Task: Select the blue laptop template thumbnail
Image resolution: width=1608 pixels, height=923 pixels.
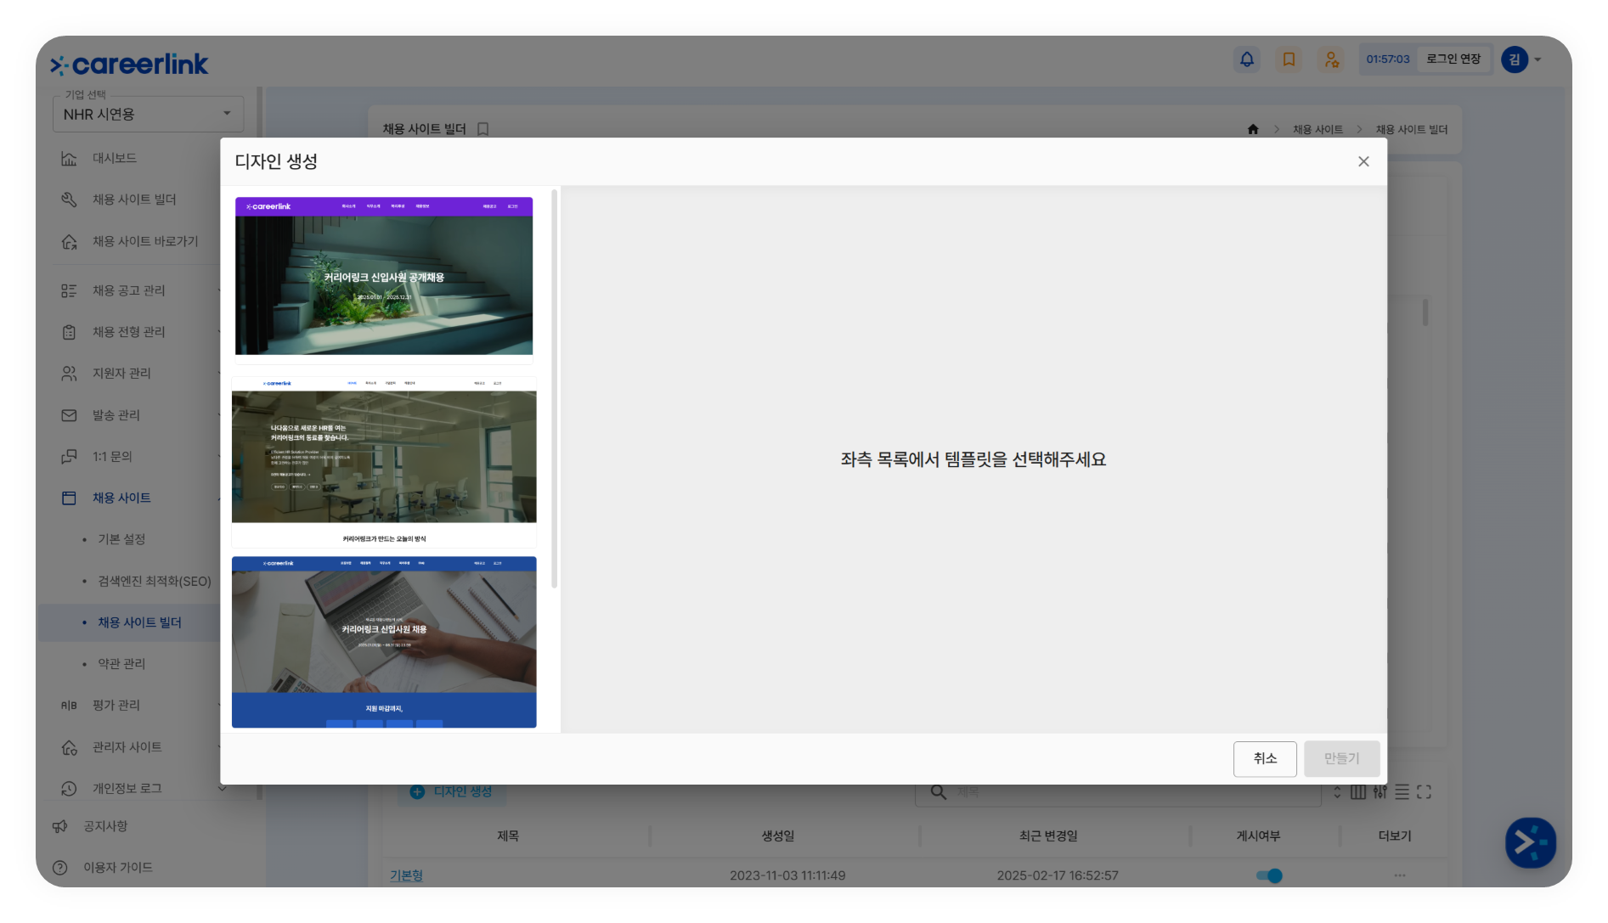Action: 384,642
